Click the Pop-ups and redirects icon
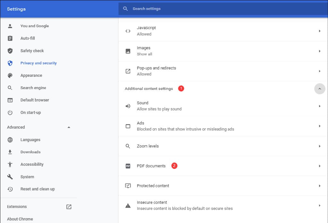Viewport: 328px width, 223px height. [128, 71]
